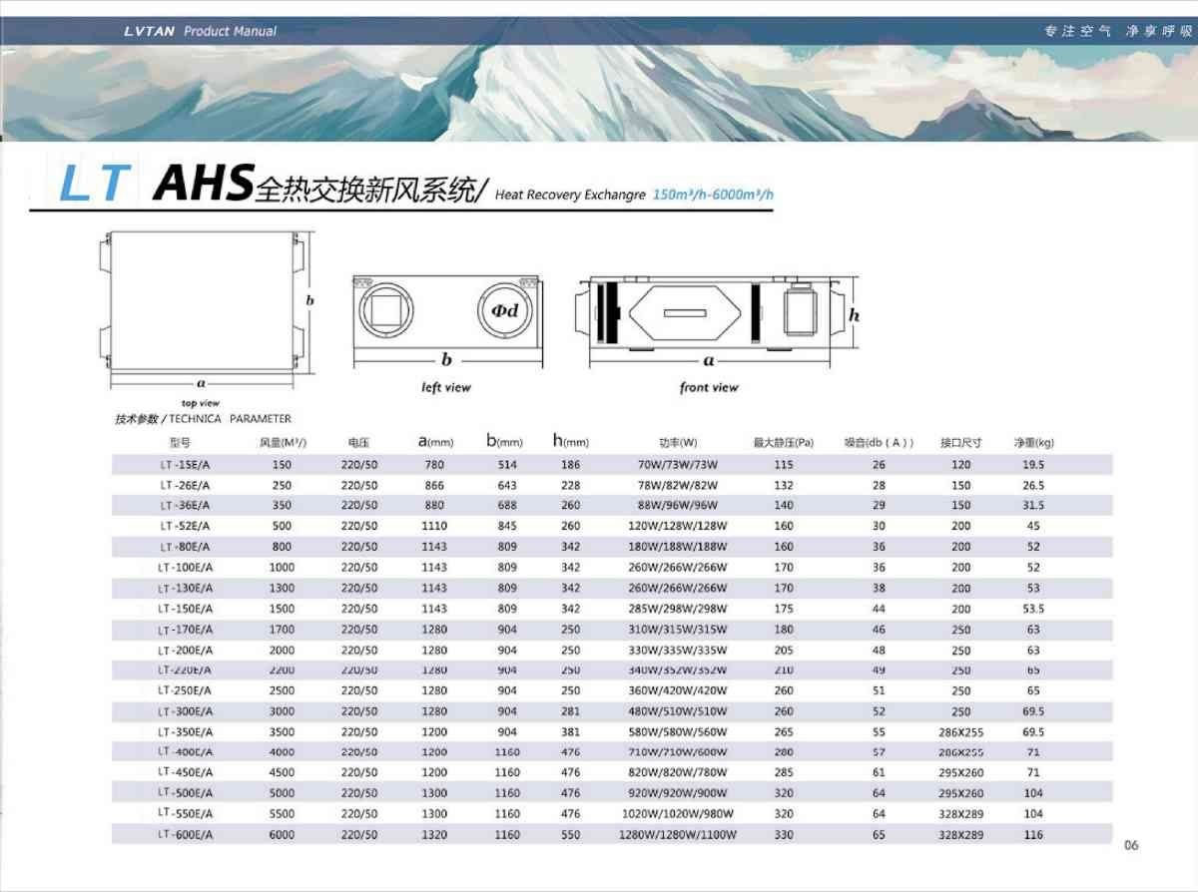Image resolution: width=1198 pixels, height=892 pixels.
Task: Select model cell 'LT-300E/A'
Action: [185, 711]
